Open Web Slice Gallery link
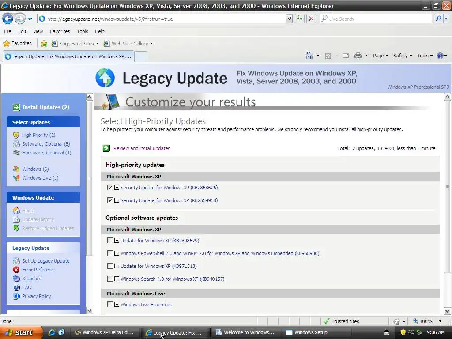 click(128, 44)
